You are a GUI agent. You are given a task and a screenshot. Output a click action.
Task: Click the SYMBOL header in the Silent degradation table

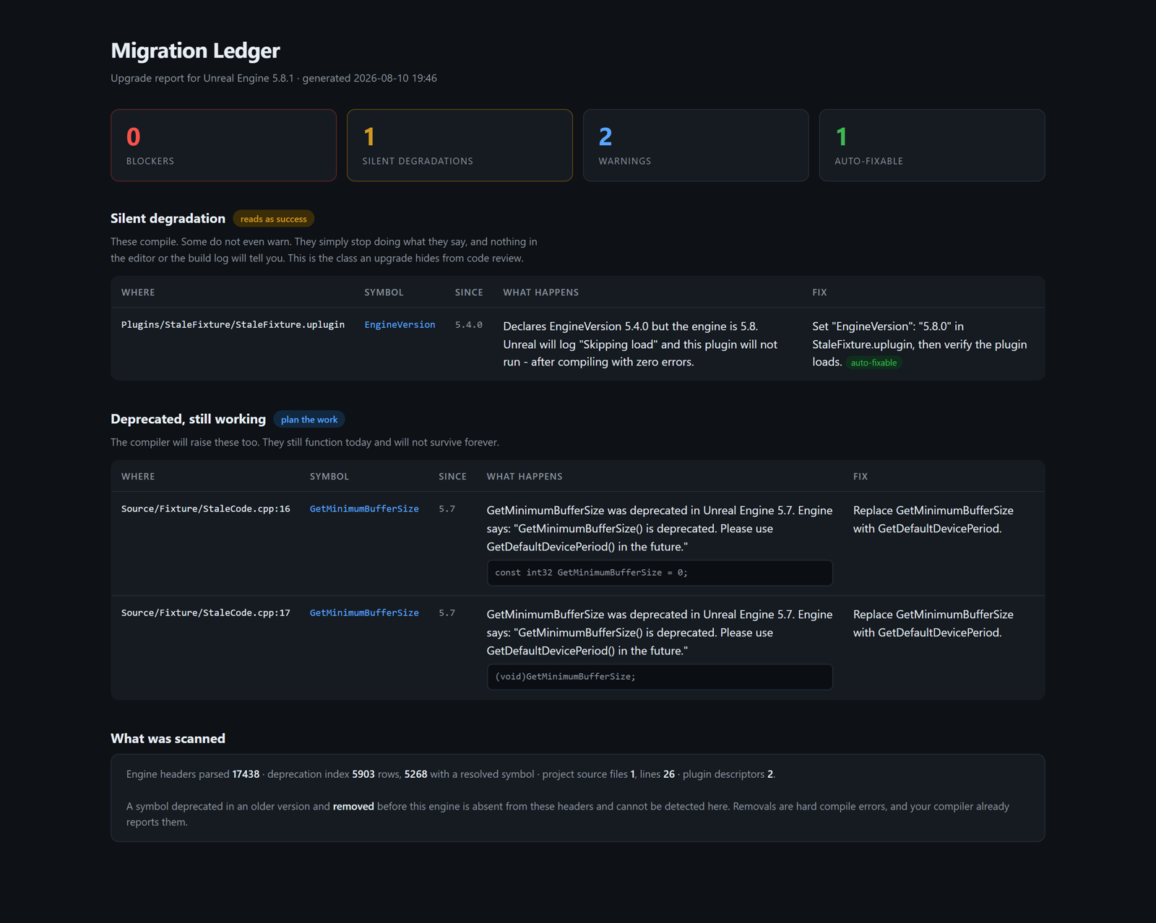click(x=384, y=292)
